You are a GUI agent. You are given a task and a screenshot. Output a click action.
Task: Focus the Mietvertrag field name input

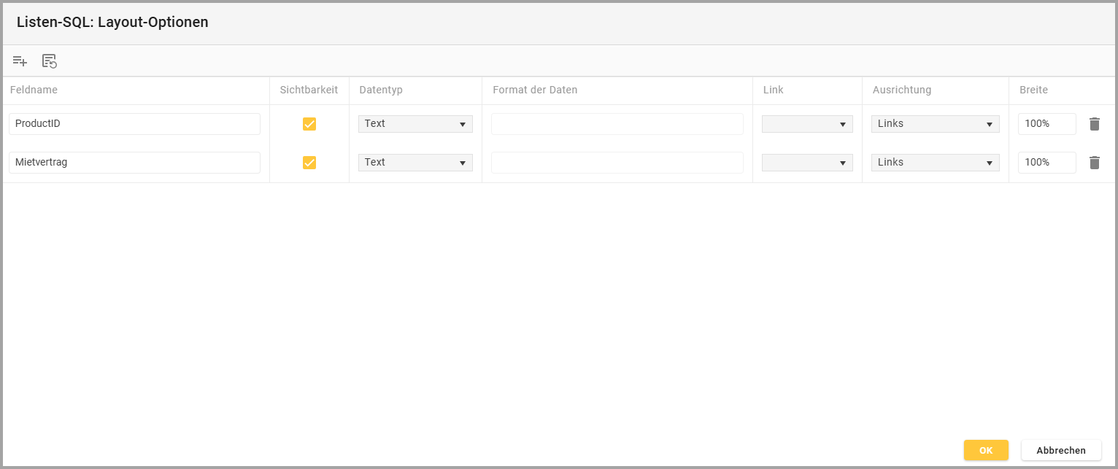[134, 163]
